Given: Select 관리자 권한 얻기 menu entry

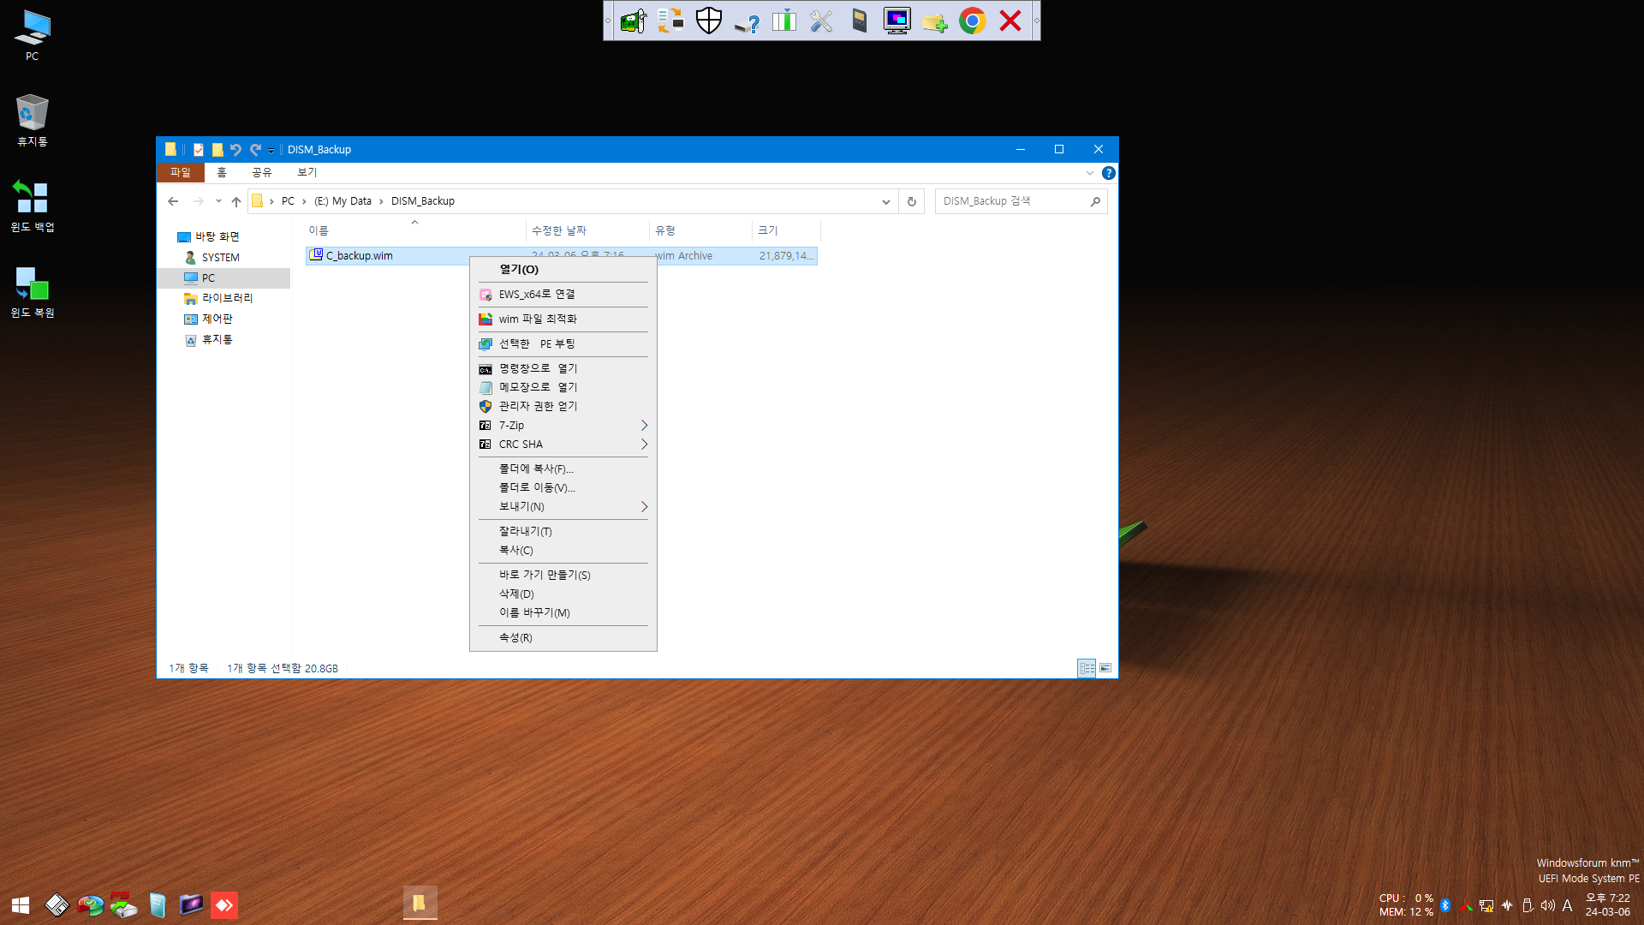Looking at the screenshot, I should click(x=563, y=407).
